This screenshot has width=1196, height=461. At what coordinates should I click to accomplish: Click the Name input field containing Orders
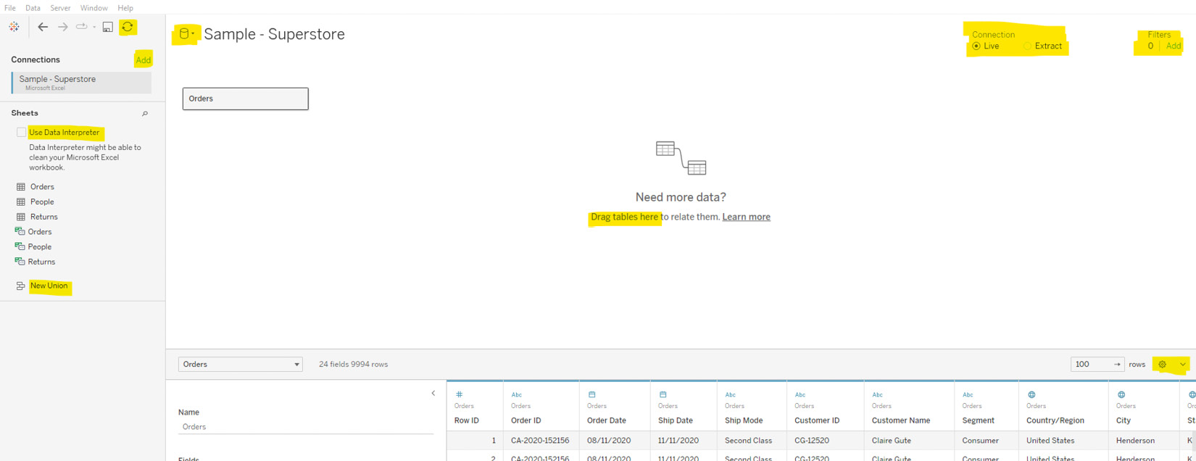(x=306, y=427)
